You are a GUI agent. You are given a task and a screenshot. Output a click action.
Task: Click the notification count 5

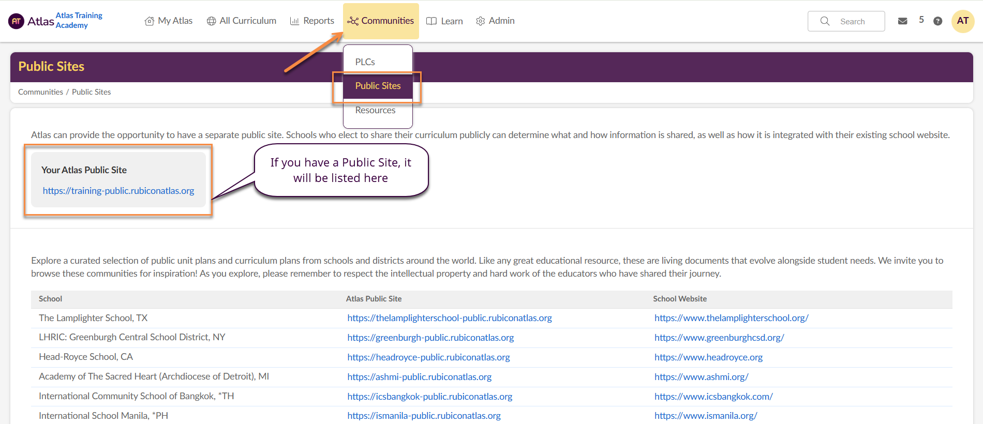(x=921, y=20)
